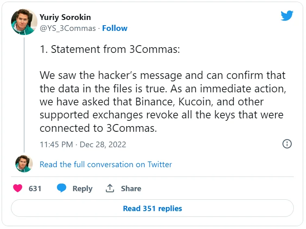
Task: Open Yuriy Sorokin's large profile photo
Action: 24,22
